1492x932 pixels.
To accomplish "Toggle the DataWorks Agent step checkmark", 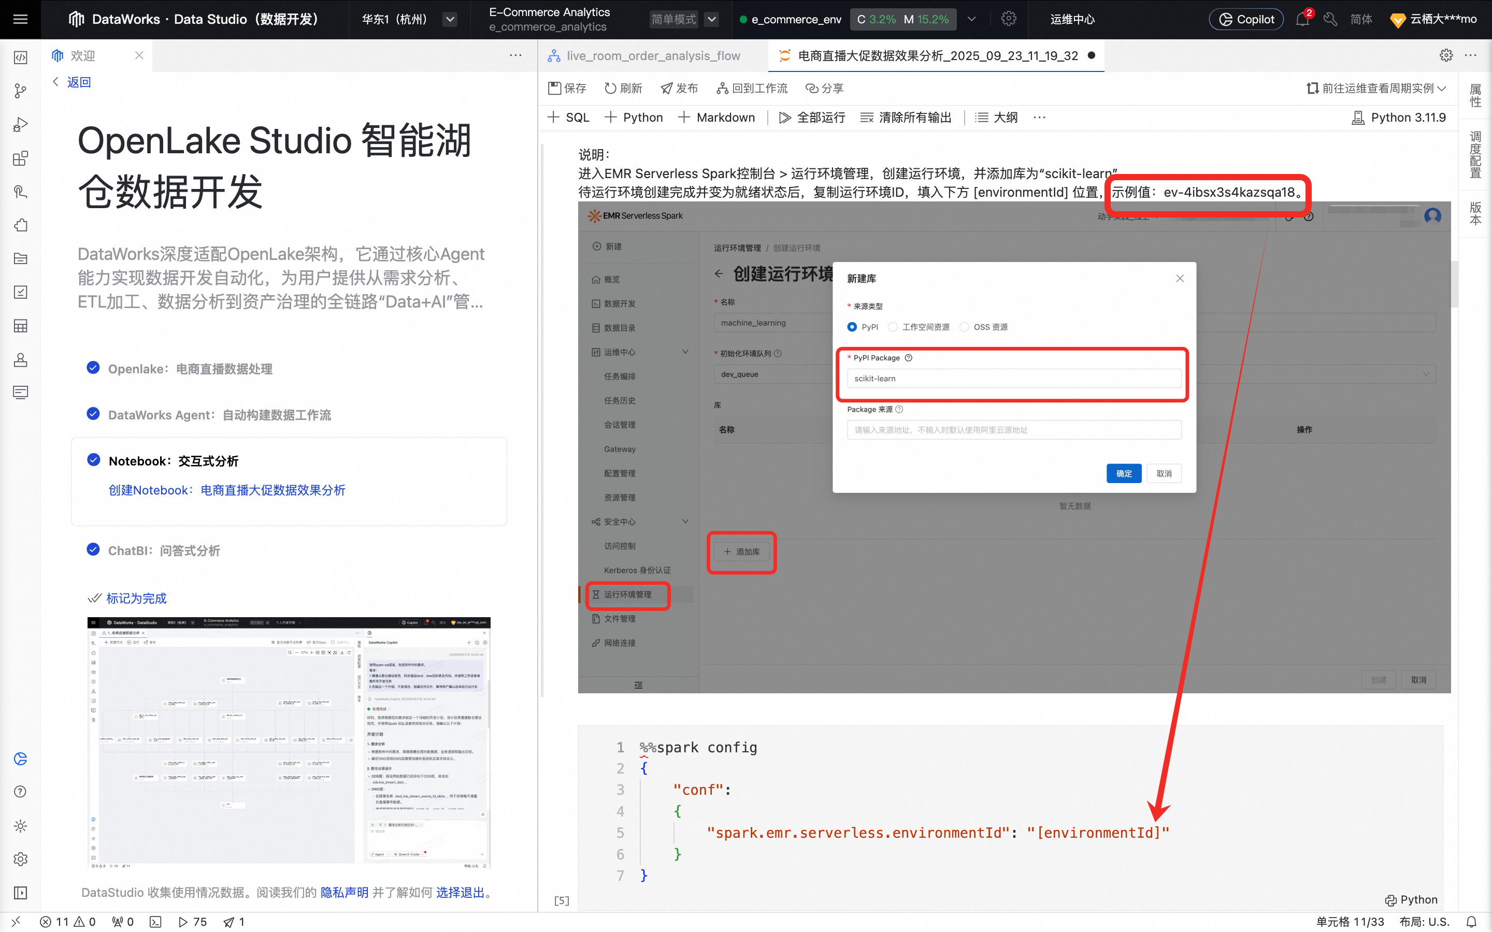I will [x=93, y=414].
